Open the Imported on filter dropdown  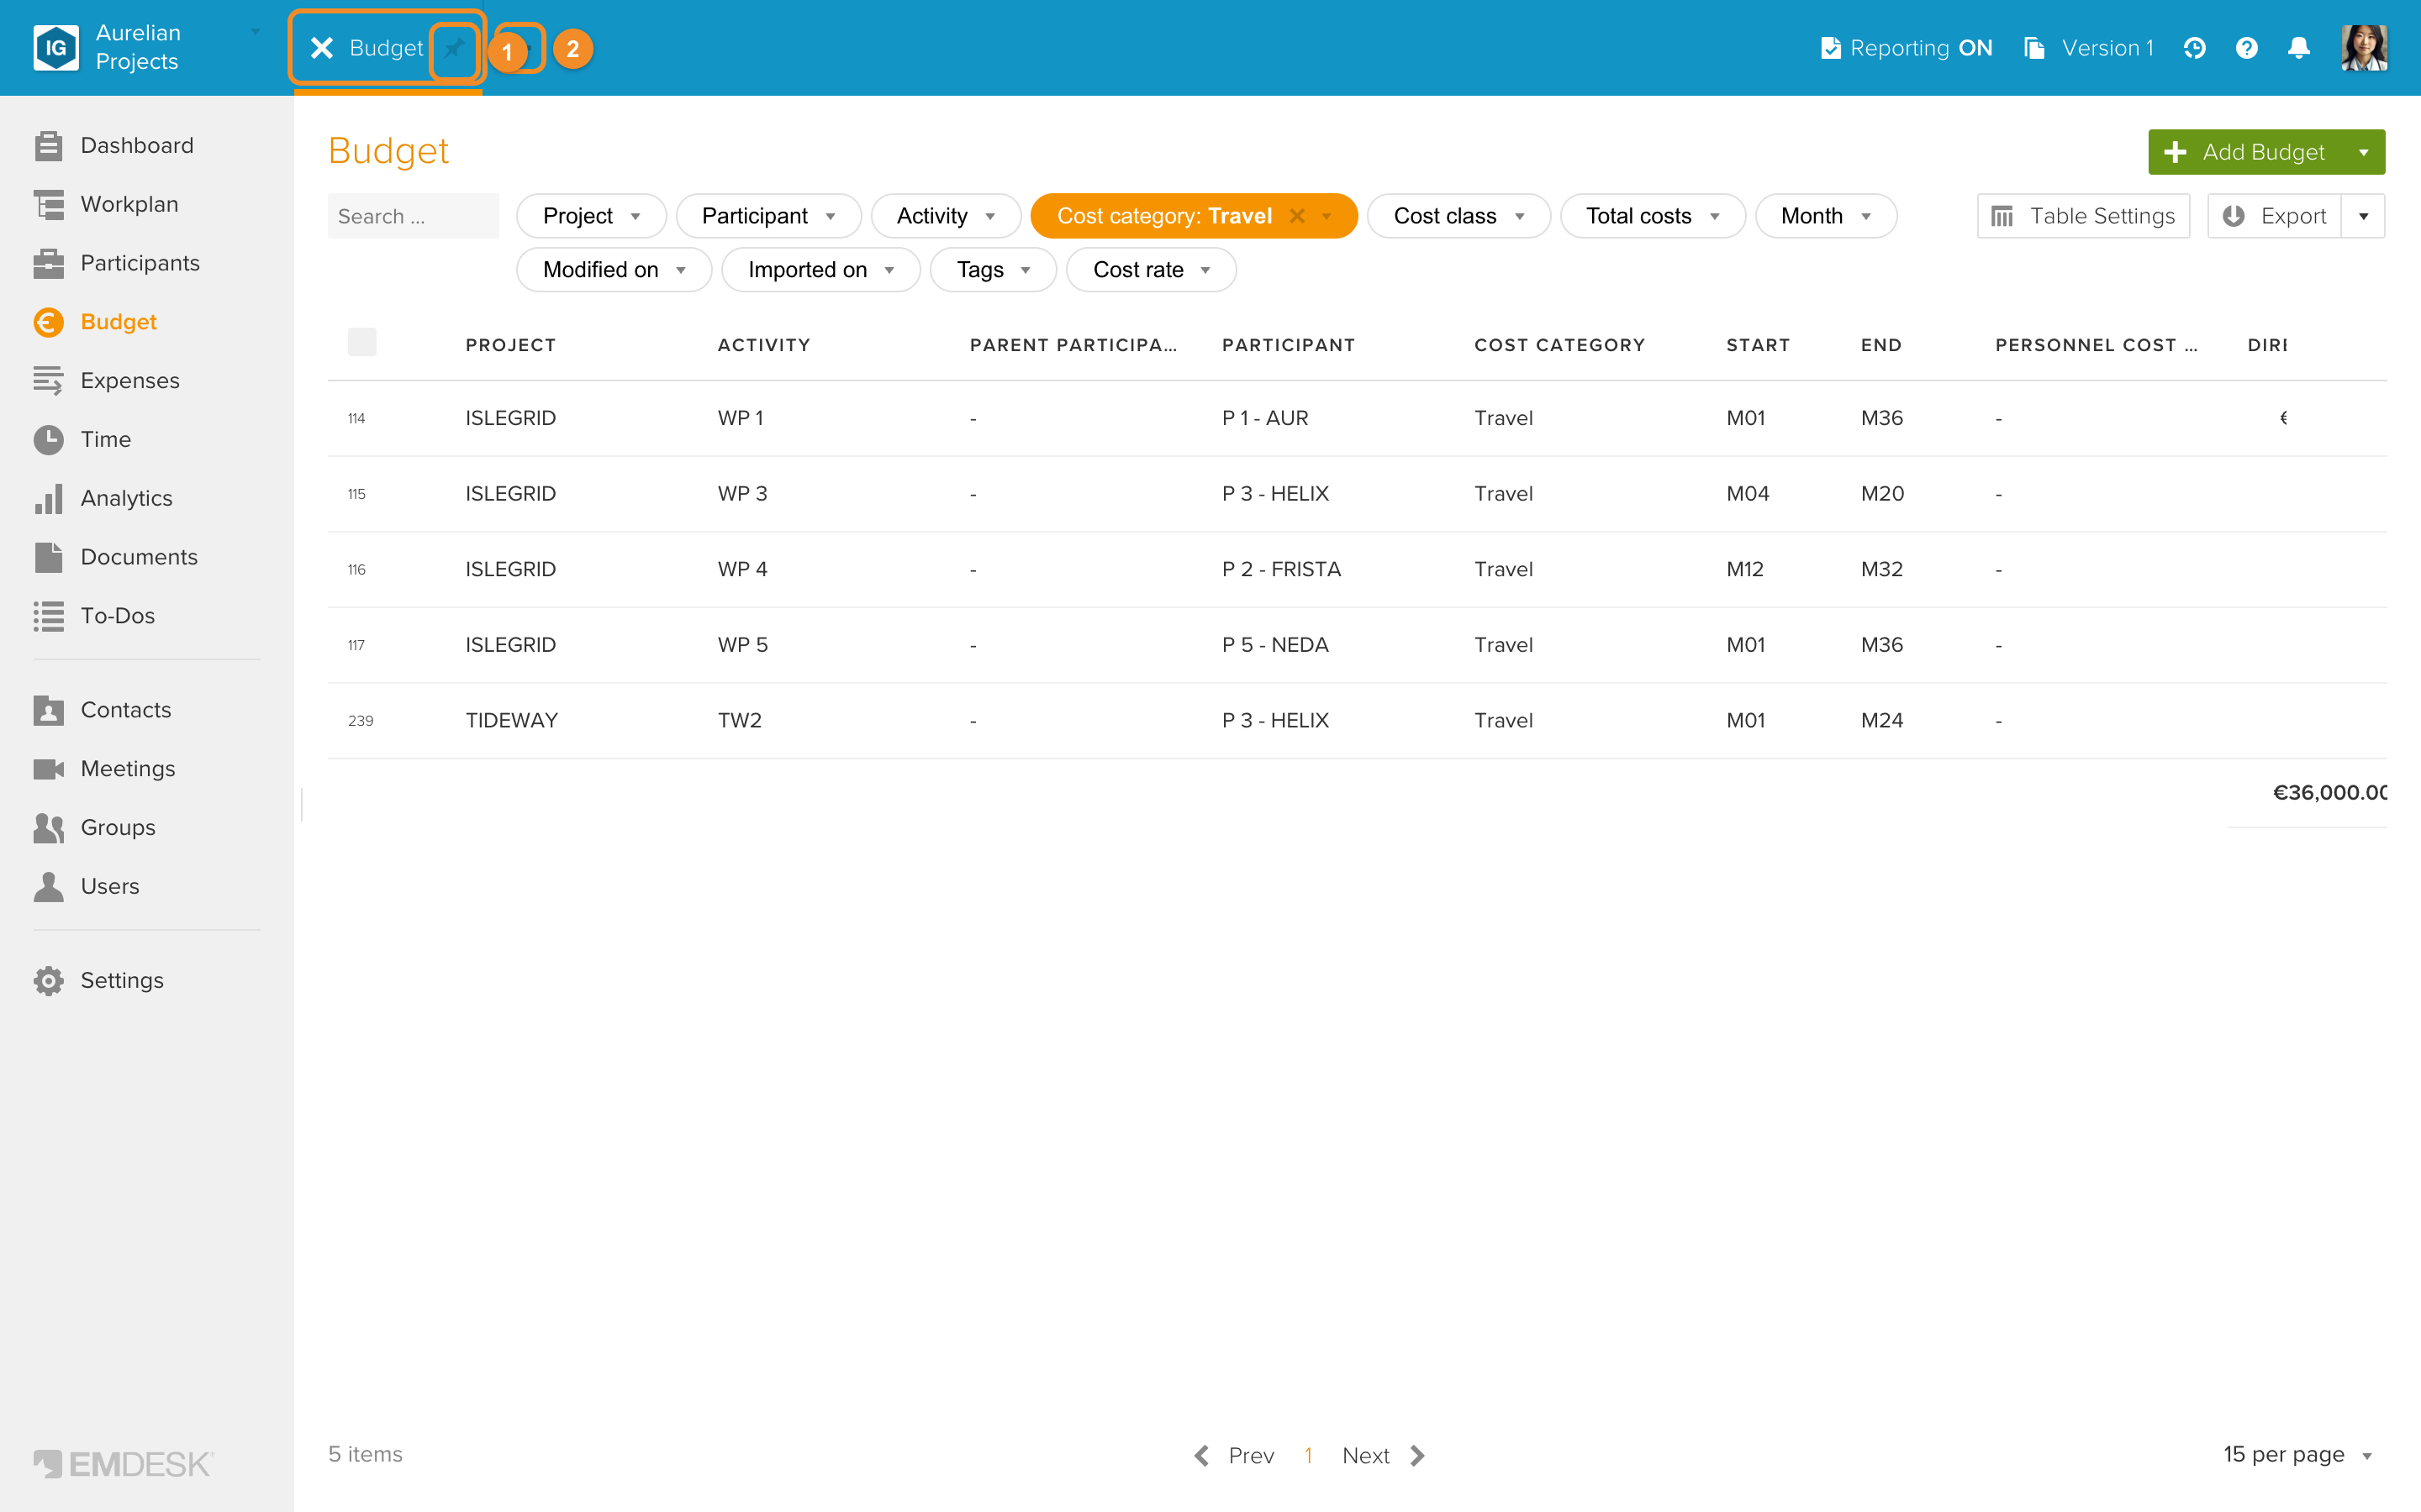[x=820, y=270]
